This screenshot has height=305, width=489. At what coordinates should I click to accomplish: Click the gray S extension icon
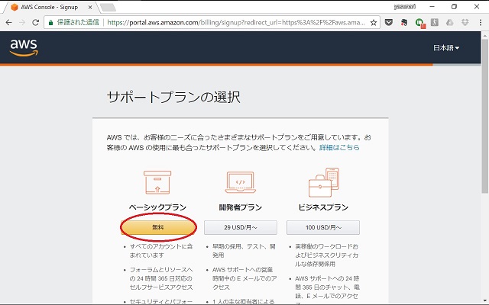435,22
